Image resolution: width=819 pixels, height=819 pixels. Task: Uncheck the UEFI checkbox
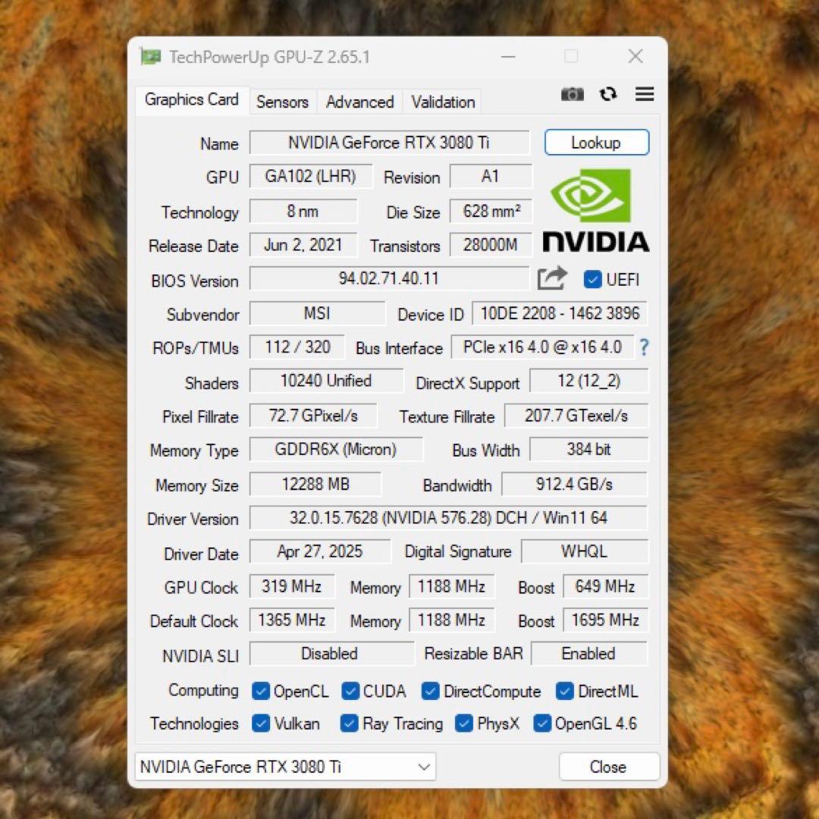point(591,279)
